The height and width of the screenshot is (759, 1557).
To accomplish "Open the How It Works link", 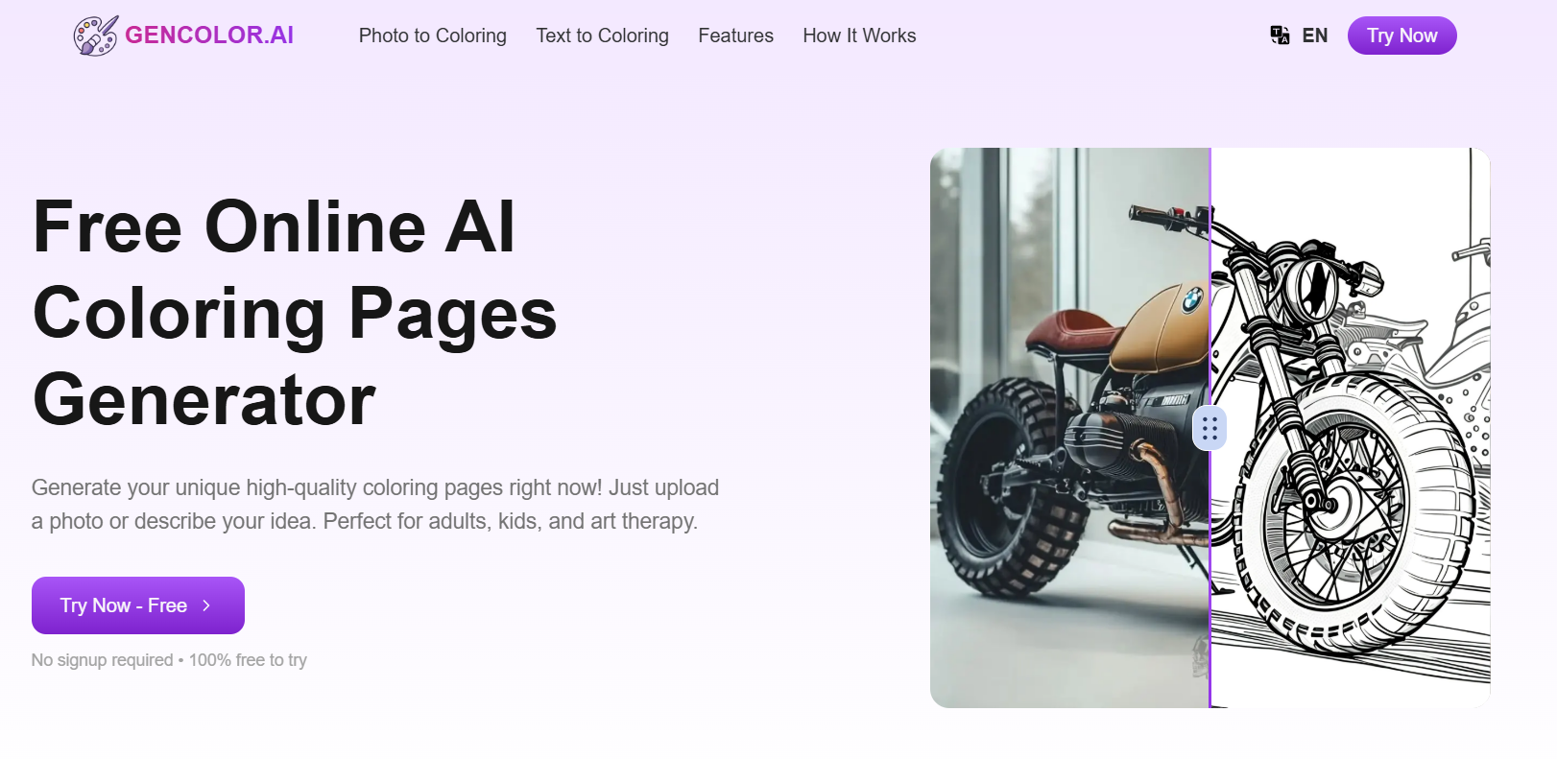I will click(859, 36).
